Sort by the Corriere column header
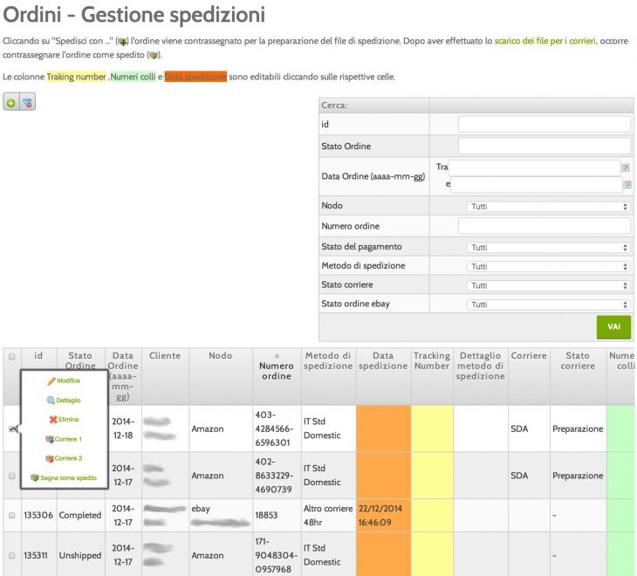637x576 pixels. 529,355
